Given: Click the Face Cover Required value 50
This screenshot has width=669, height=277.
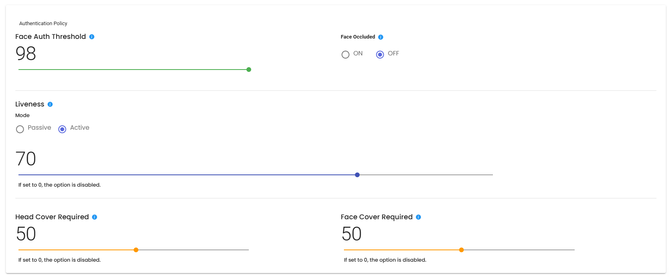Looking at the screenshot, I should pos(351,234).
